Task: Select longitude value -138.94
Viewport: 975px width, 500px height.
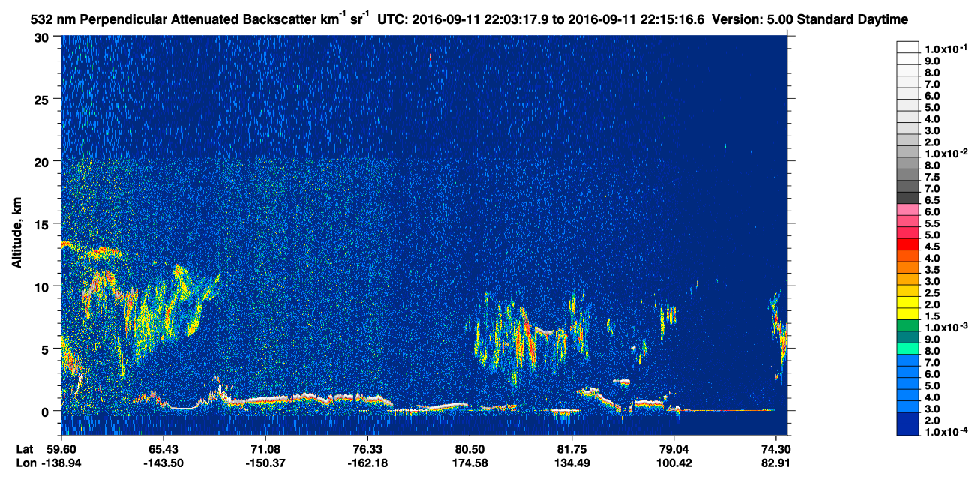Action: point(61,463)
